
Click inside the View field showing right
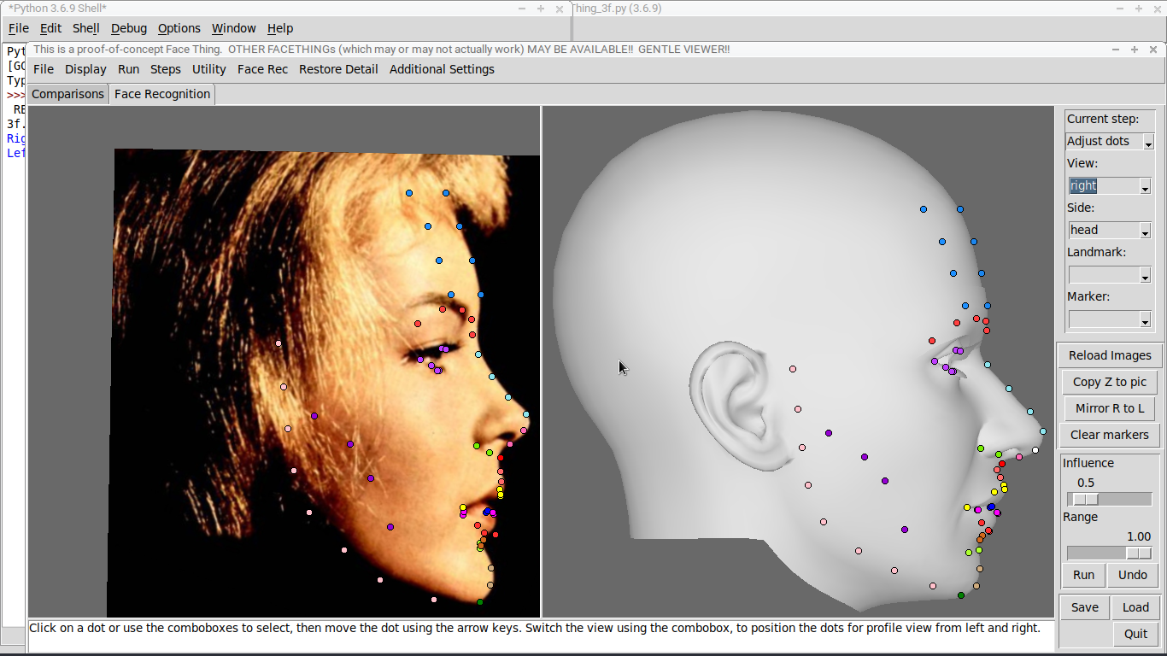pos(1103,185)
